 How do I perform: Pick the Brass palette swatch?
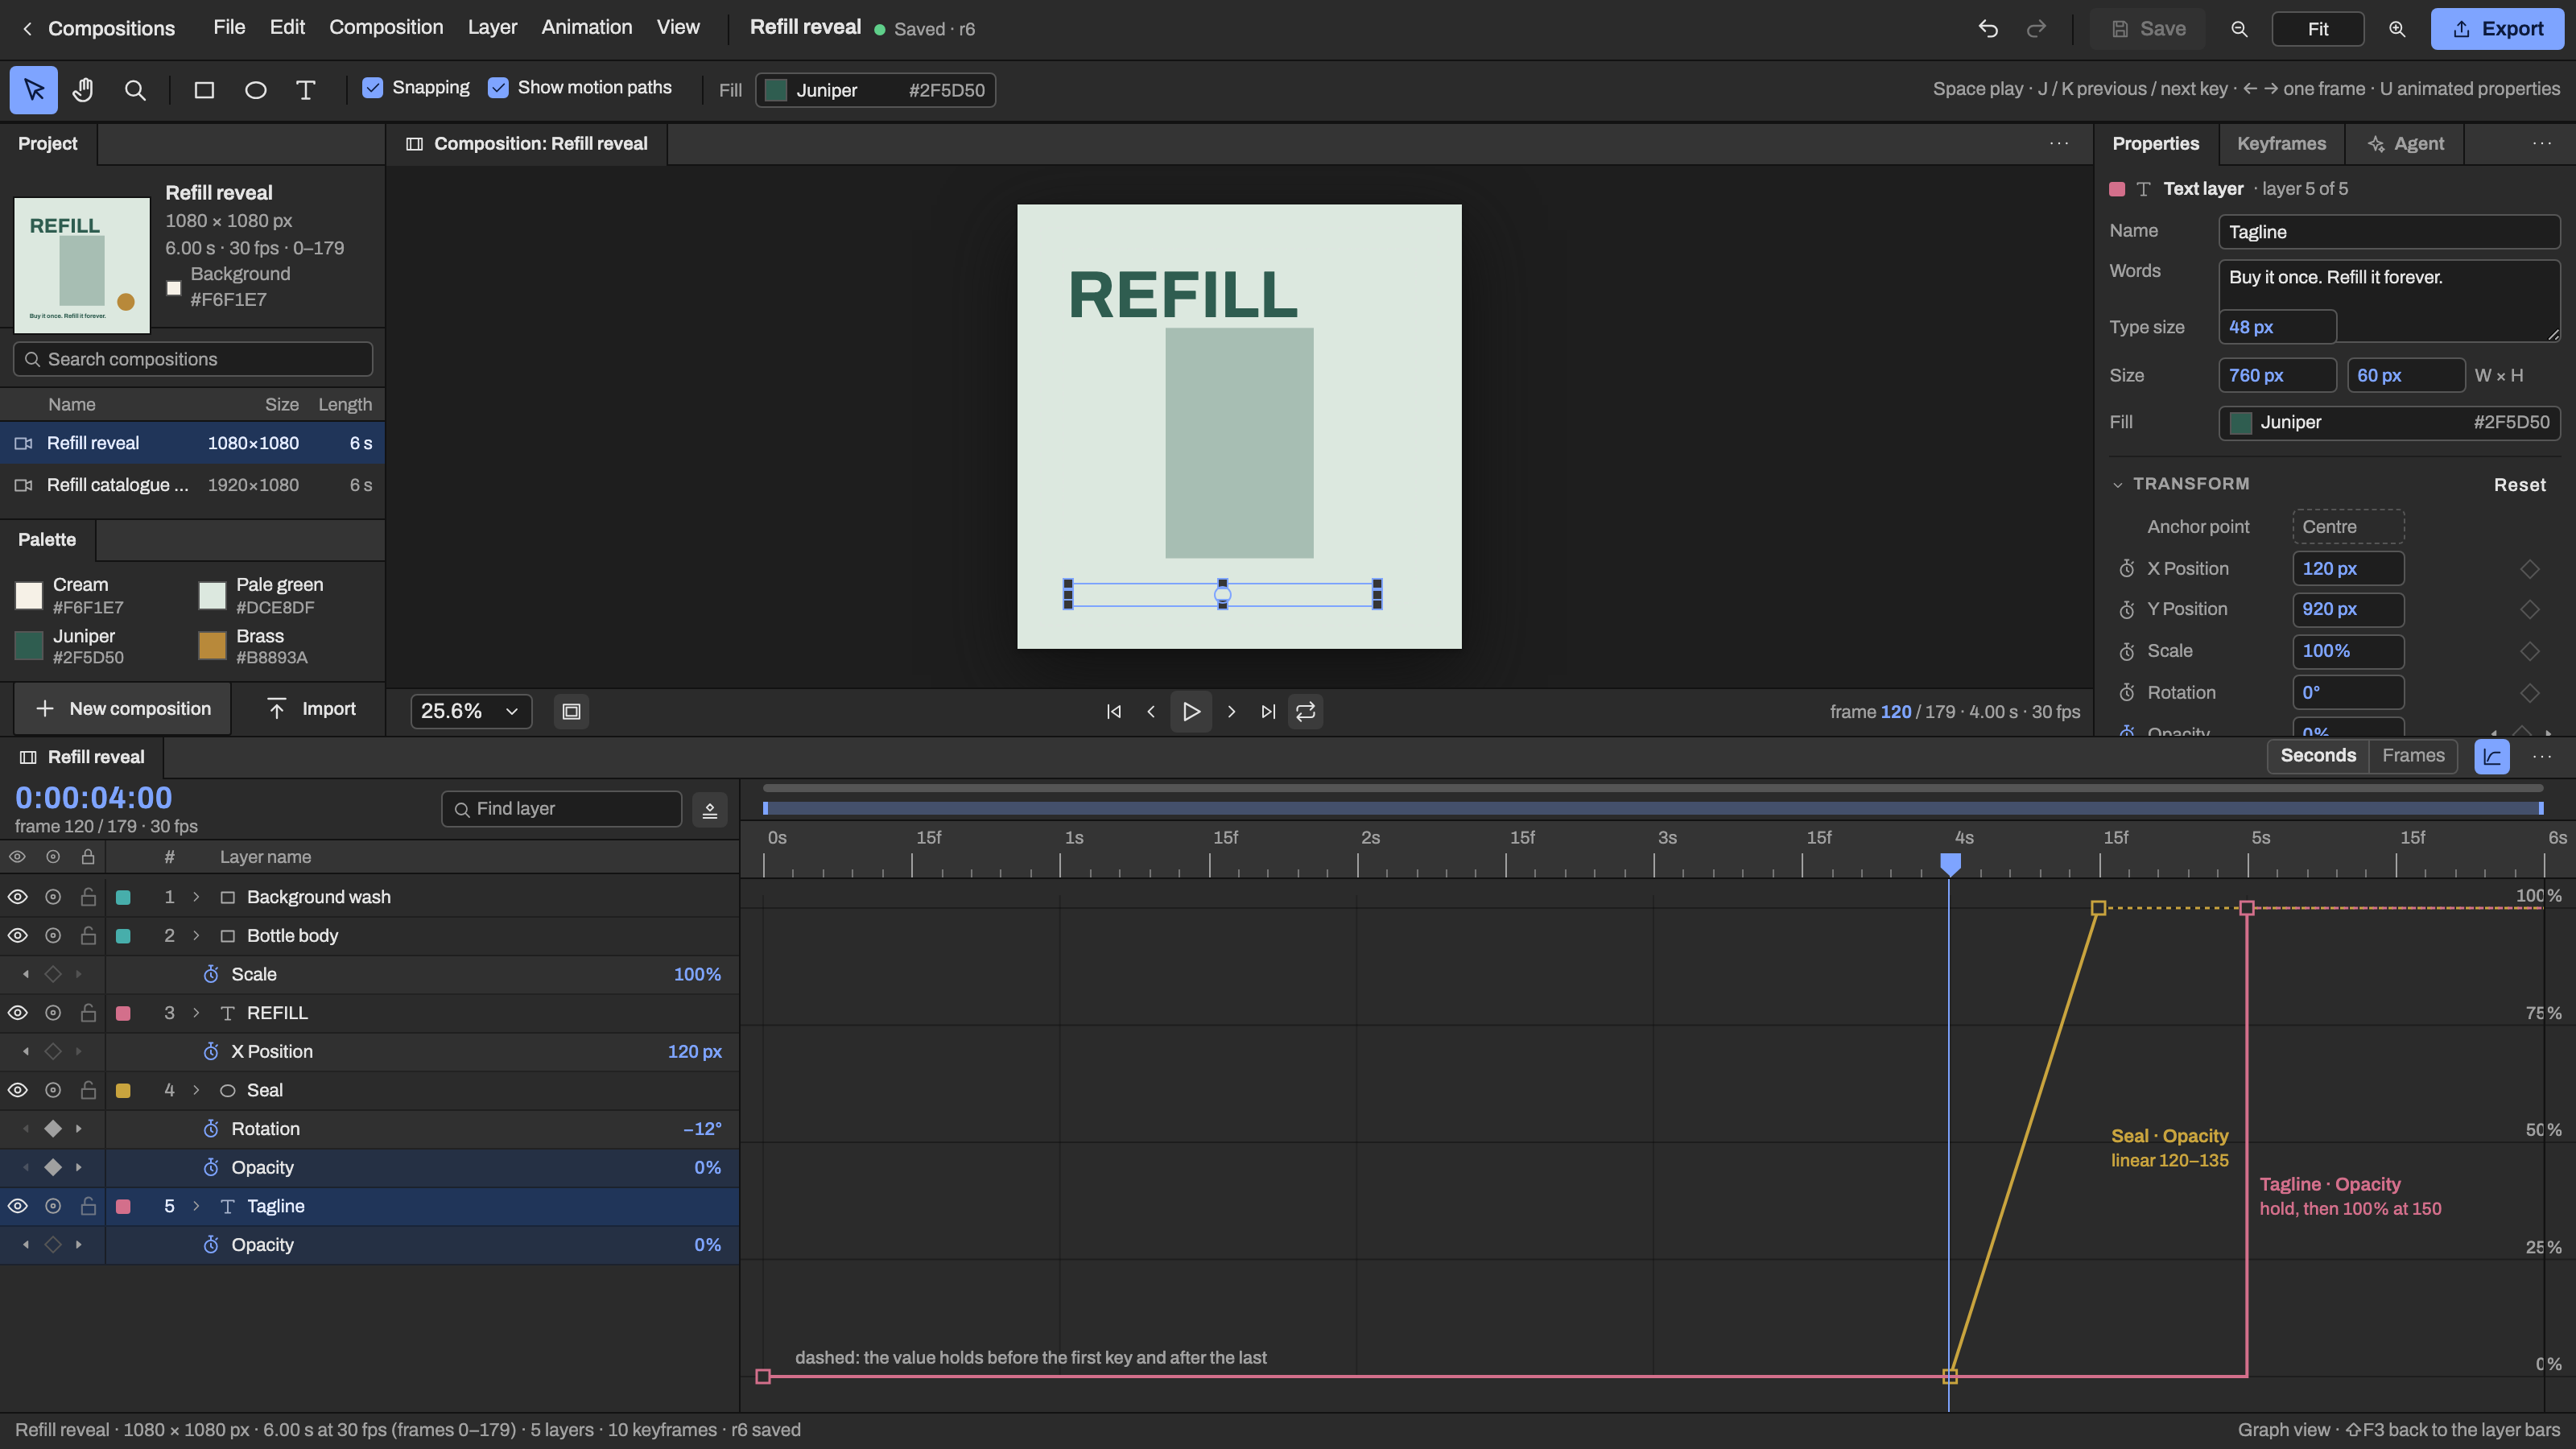click(212, 646)
